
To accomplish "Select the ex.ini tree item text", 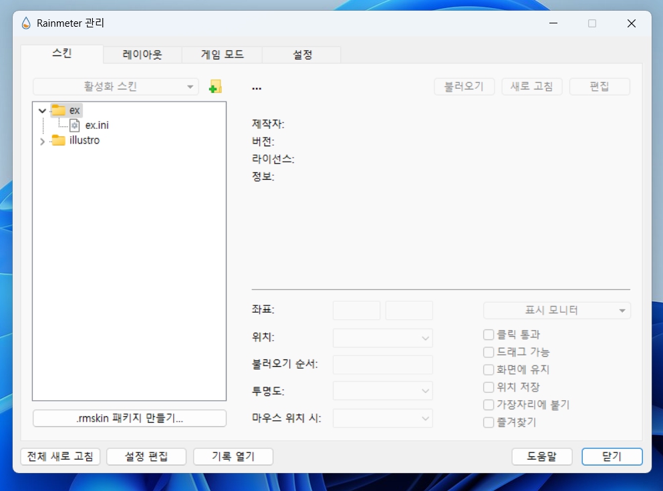I will 97,125.
